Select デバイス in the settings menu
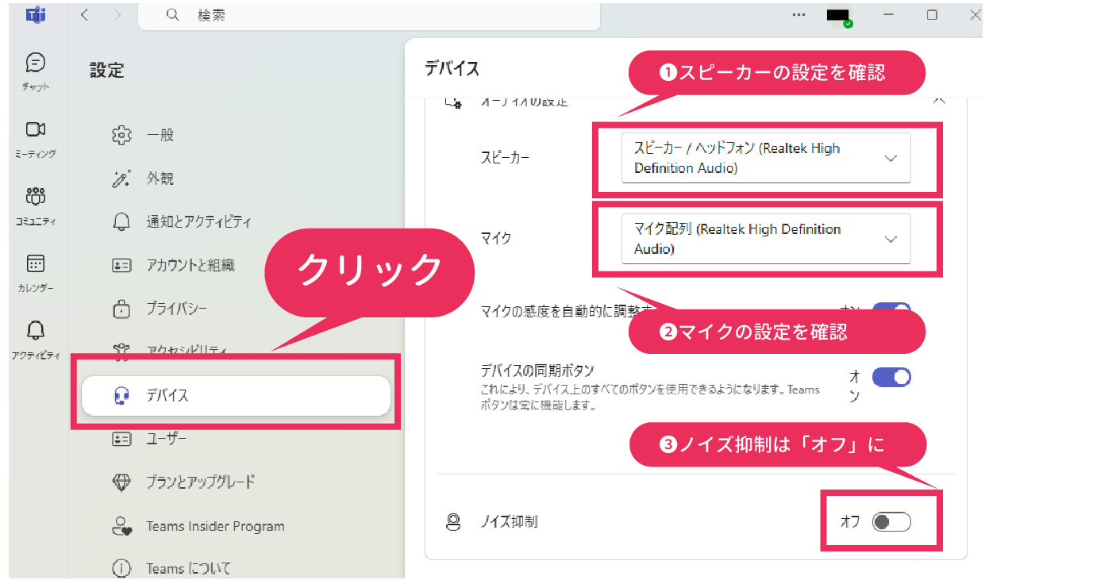 point(236,395)
